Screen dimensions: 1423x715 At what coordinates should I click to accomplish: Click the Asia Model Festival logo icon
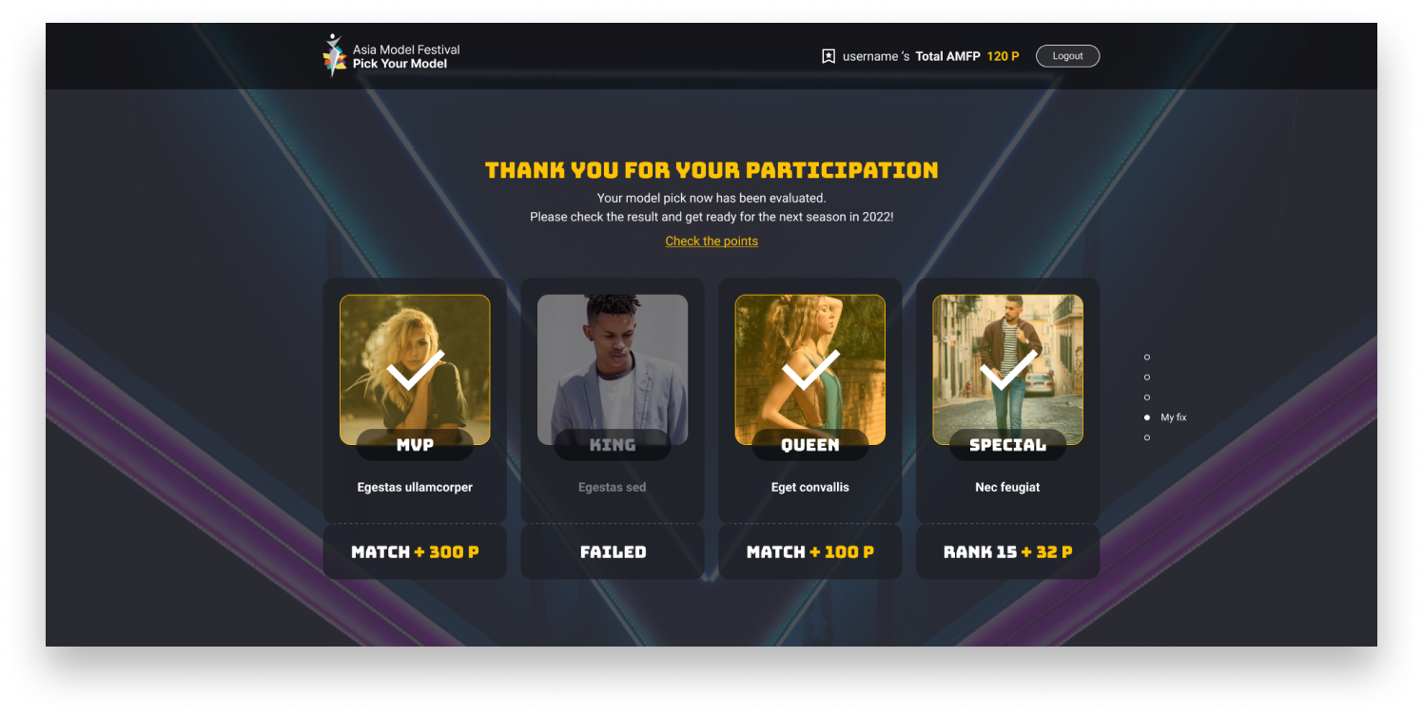[x=334, y=56]
